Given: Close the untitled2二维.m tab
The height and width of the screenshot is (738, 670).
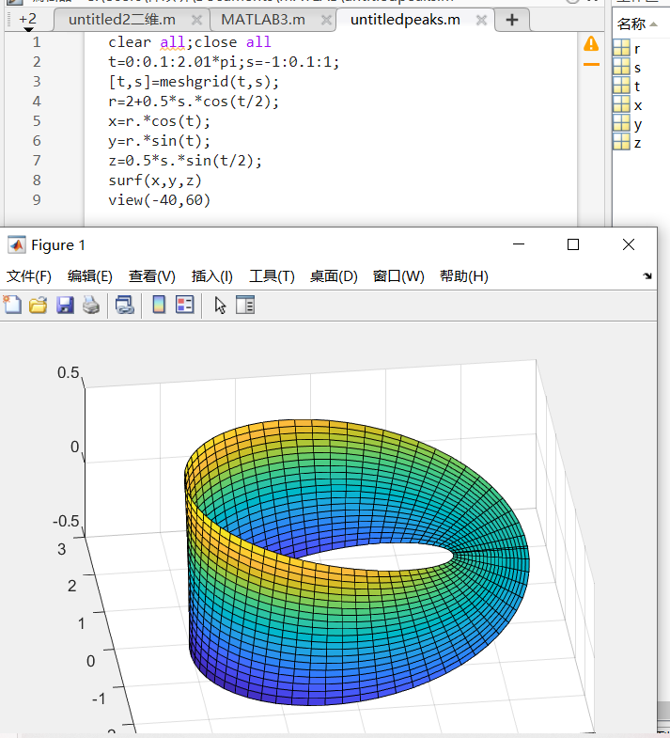Looking at the screenshot, I should [196, 21].
